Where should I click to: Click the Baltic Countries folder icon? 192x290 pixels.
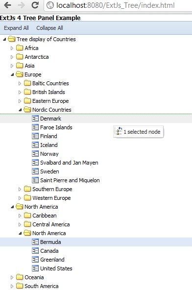(x=27, y=83)
